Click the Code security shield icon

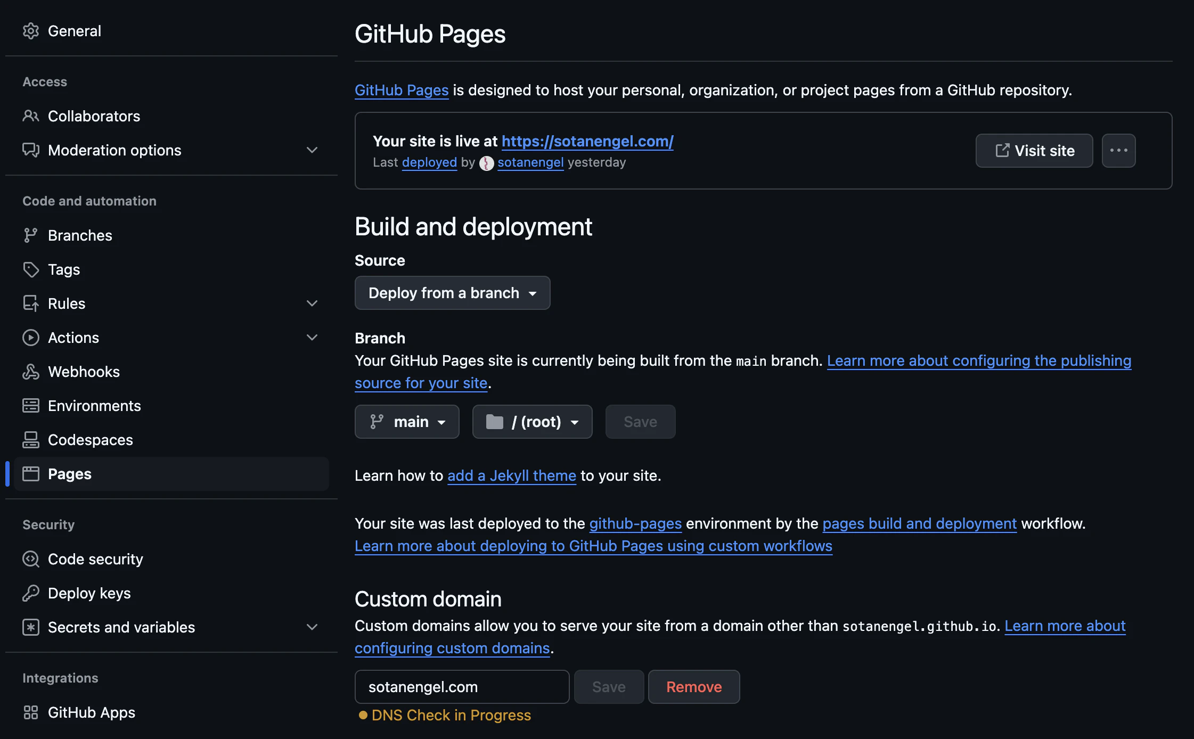click(31, 559)
